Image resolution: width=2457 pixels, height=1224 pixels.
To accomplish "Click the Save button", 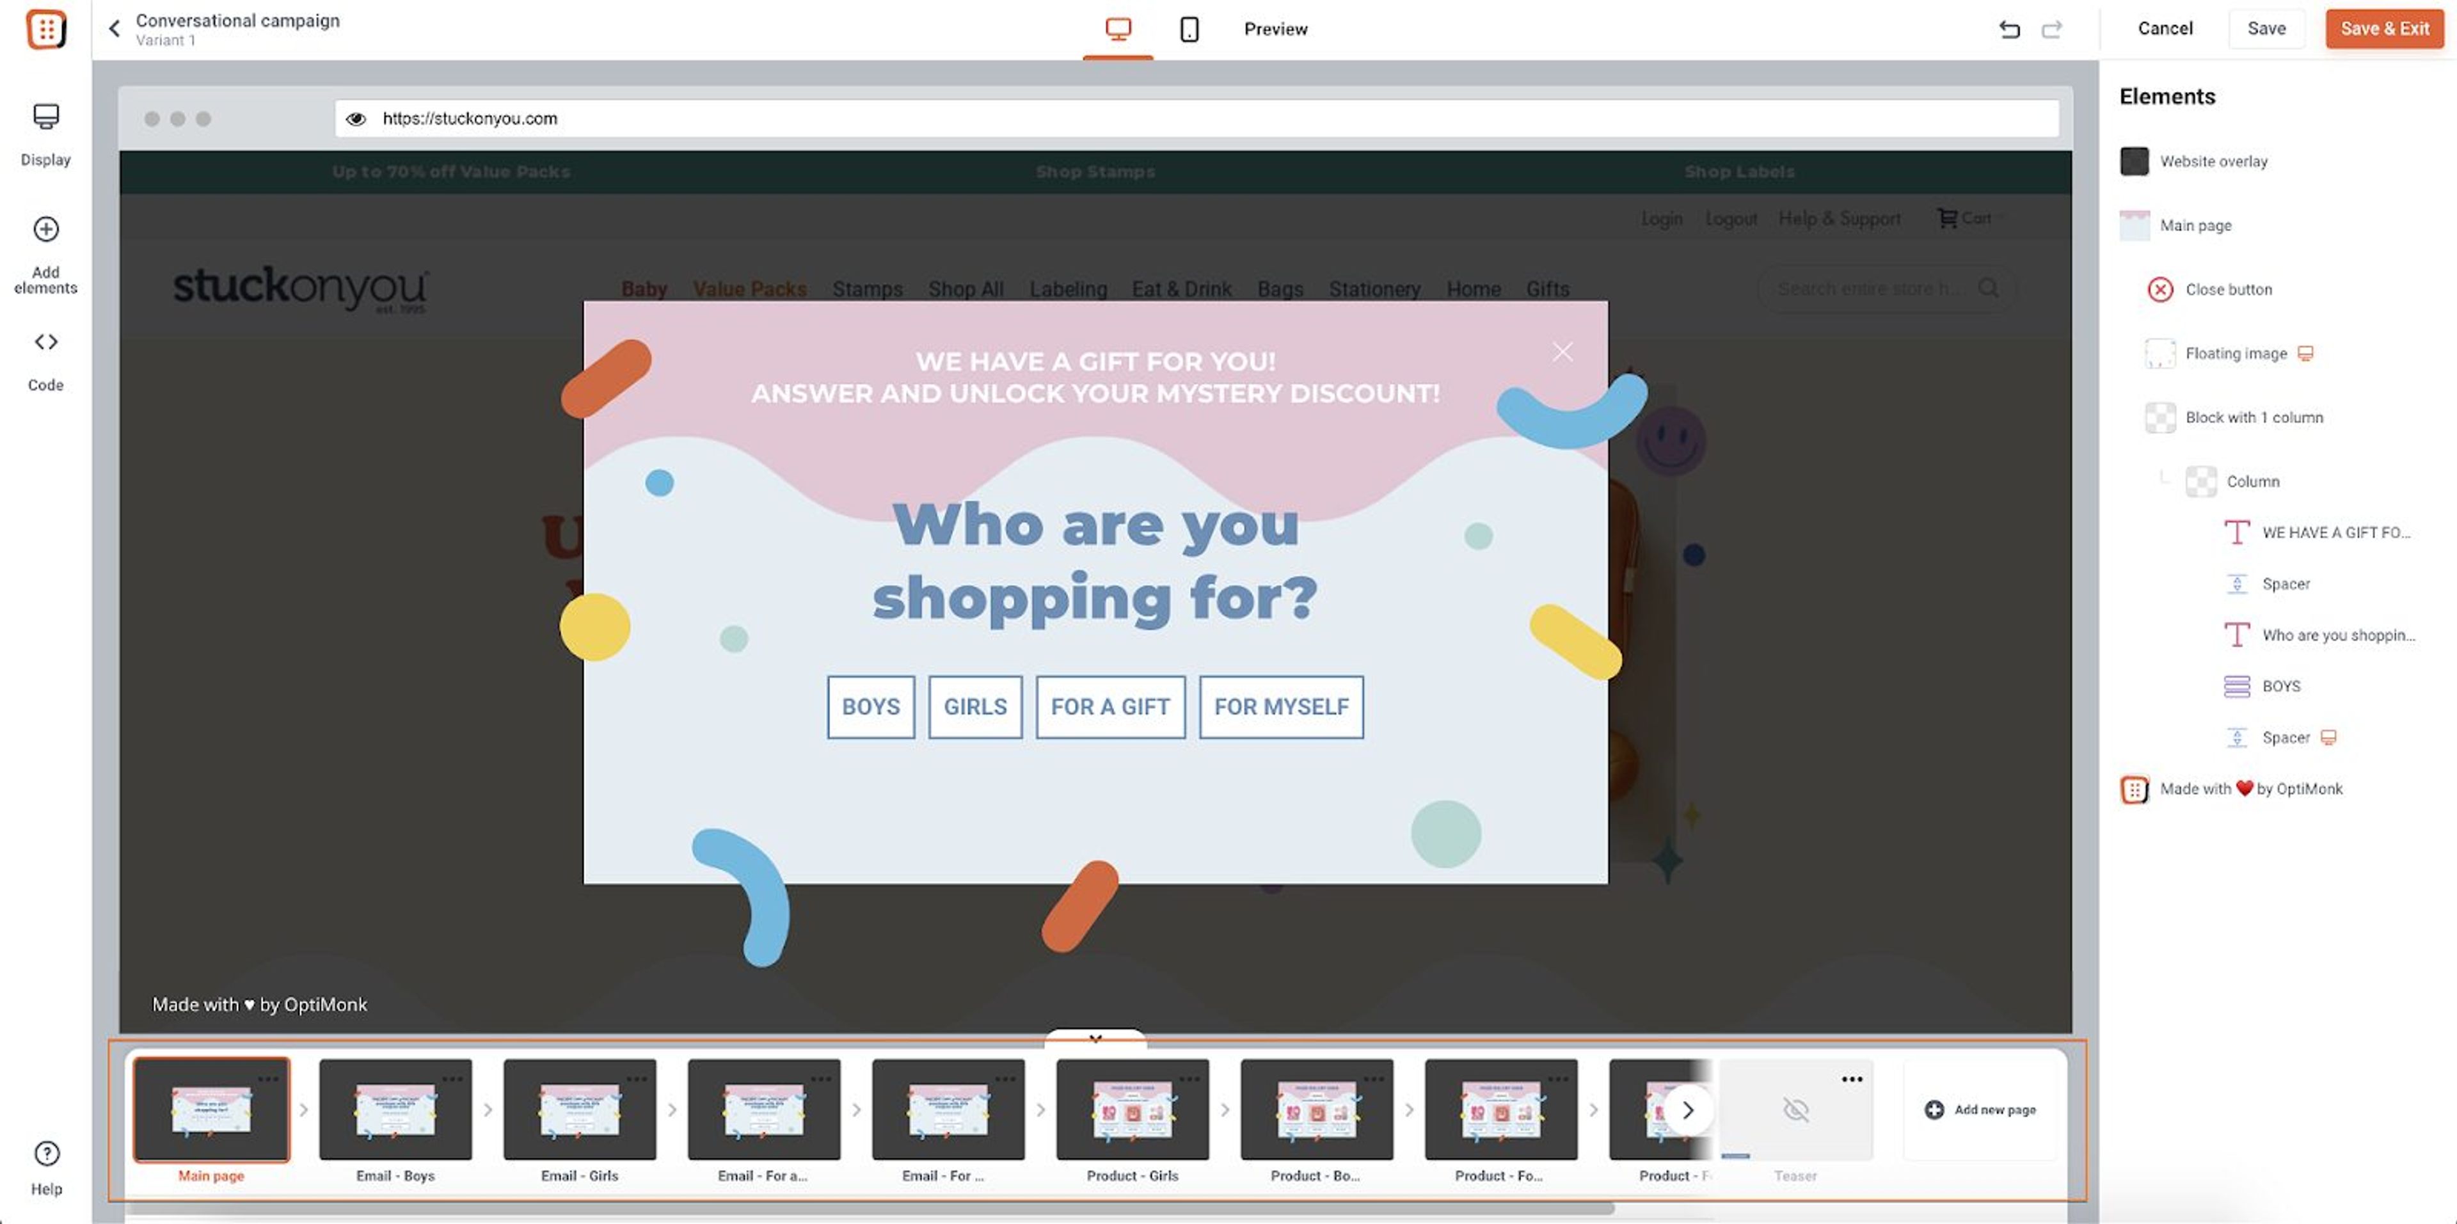I will tap(2266, 29).
